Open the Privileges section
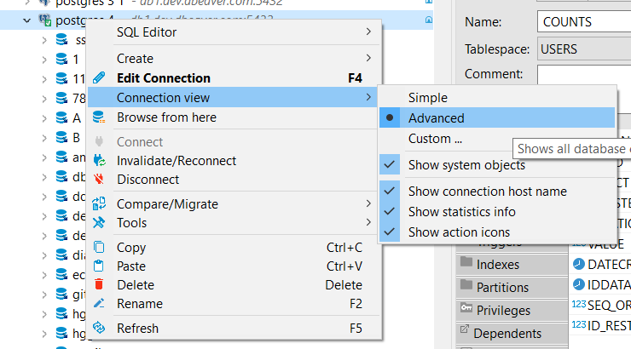Viewport: 631px width, 349px height. (512, 310)
